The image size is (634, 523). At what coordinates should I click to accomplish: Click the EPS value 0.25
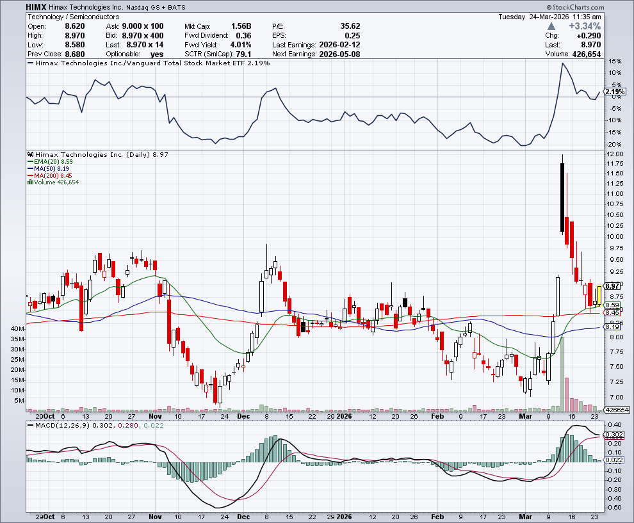pos(353,36)
